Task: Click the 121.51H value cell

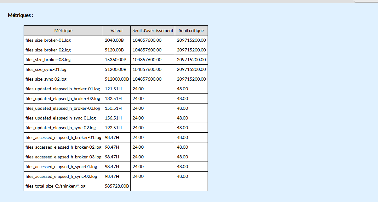Action: [x=117, y=89]
